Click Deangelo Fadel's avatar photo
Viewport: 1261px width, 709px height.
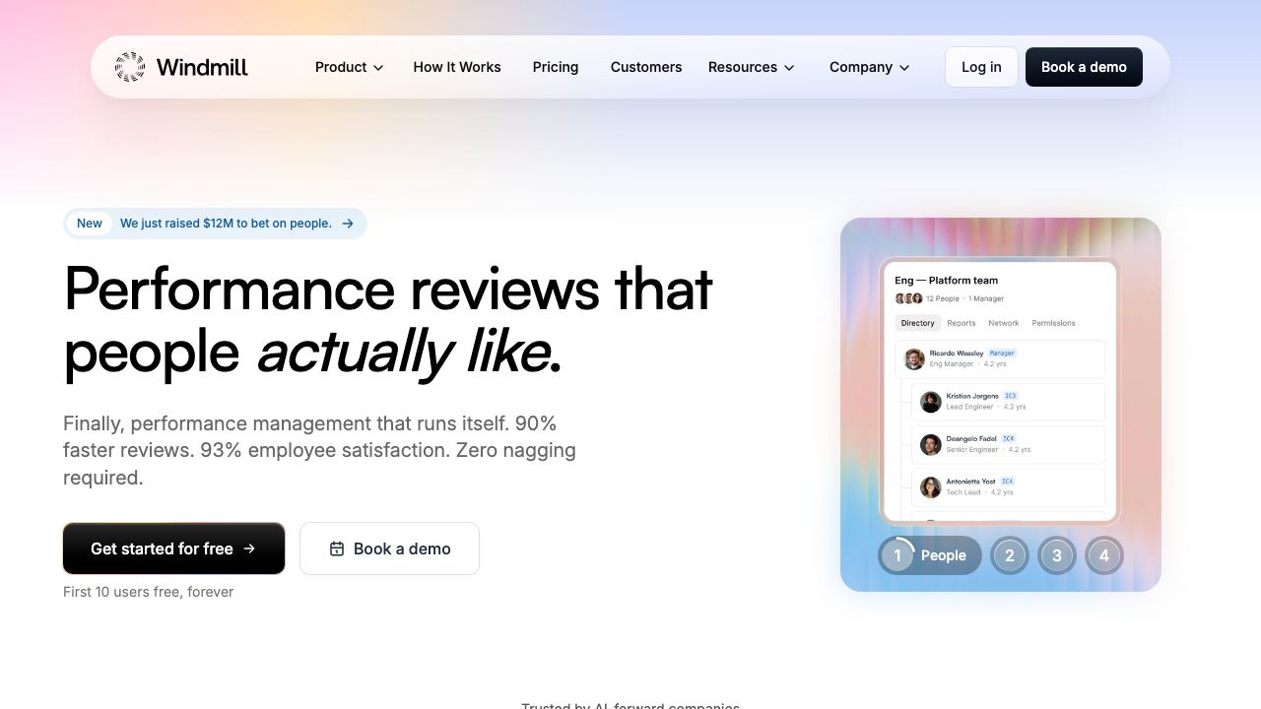point(931,444)
